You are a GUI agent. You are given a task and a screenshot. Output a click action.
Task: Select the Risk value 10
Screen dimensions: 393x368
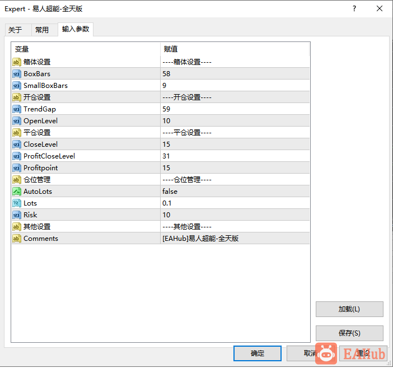[x=235, y=215]
